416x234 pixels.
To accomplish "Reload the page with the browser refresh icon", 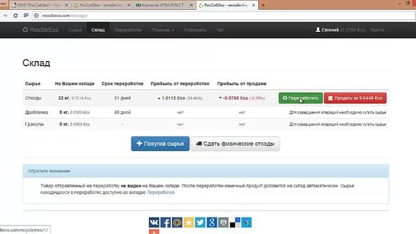I will coord(16,16).
